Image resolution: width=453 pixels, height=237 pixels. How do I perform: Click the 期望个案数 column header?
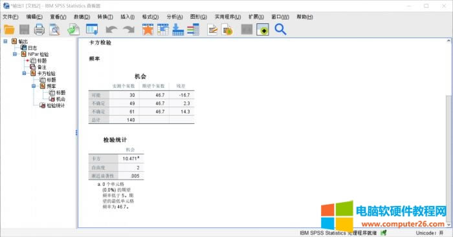[153, 86]
